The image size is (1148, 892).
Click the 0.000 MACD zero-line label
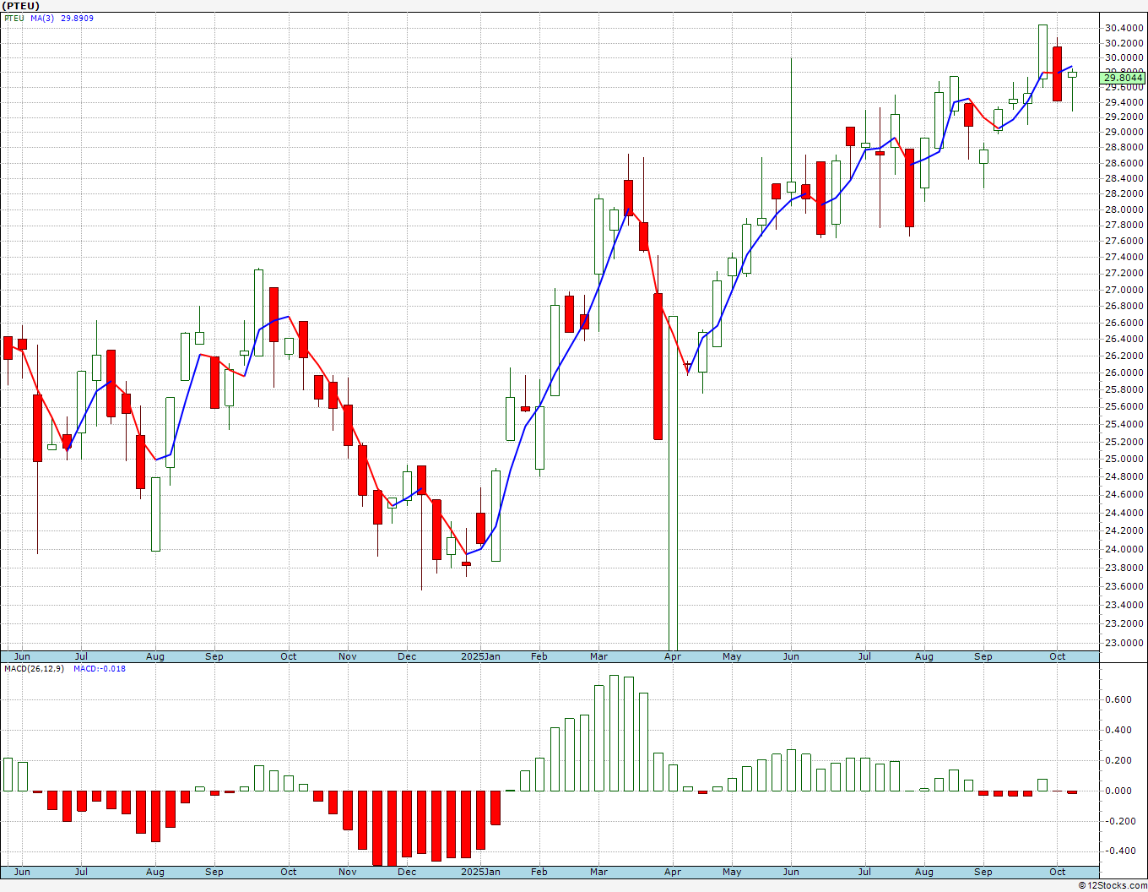coord(1119,791)
